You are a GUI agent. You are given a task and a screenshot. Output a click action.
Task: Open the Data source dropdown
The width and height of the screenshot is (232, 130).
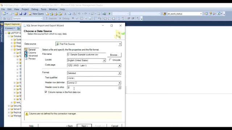[x=120, y=44]
